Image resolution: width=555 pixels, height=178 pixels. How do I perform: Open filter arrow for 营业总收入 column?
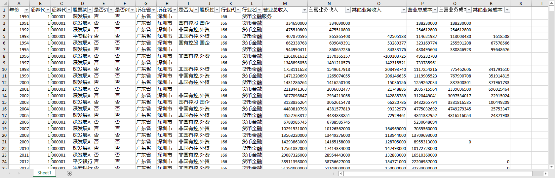[304, 10]
